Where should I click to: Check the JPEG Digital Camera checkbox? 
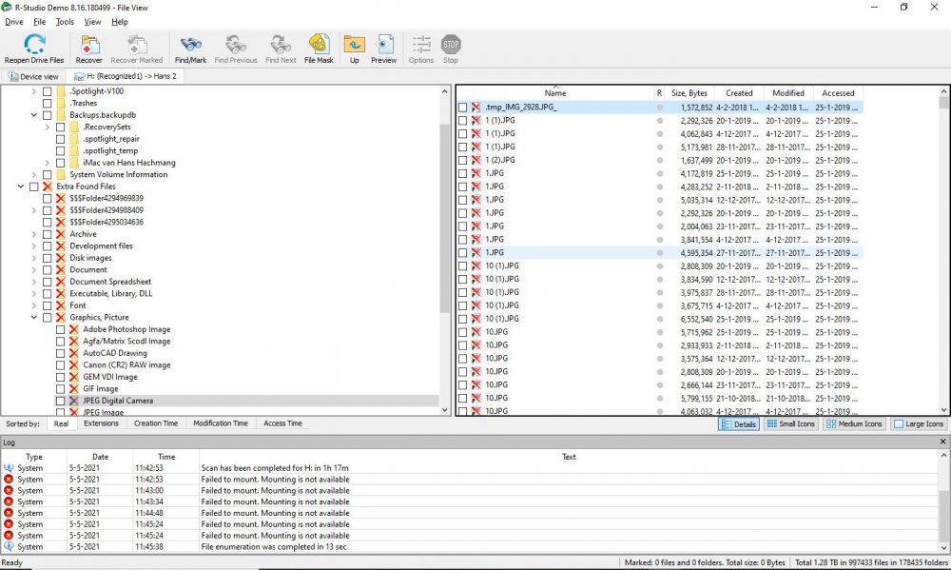61,401
